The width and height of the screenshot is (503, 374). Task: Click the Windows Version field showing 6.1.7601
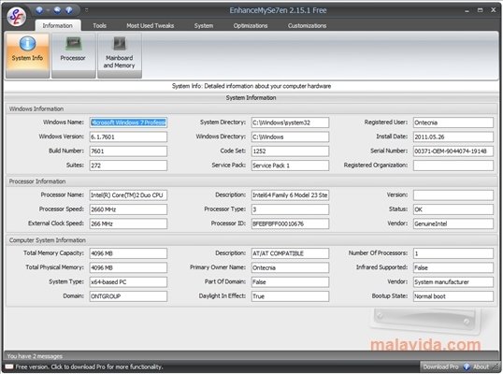click(128, 137)
